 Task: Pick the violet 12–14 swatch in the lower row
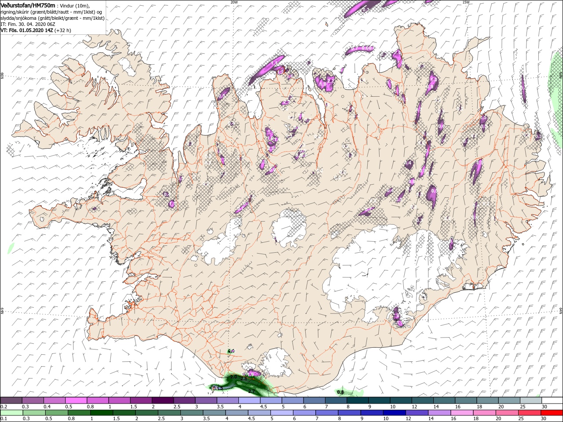pyautogui.click(x=417, y=413)
